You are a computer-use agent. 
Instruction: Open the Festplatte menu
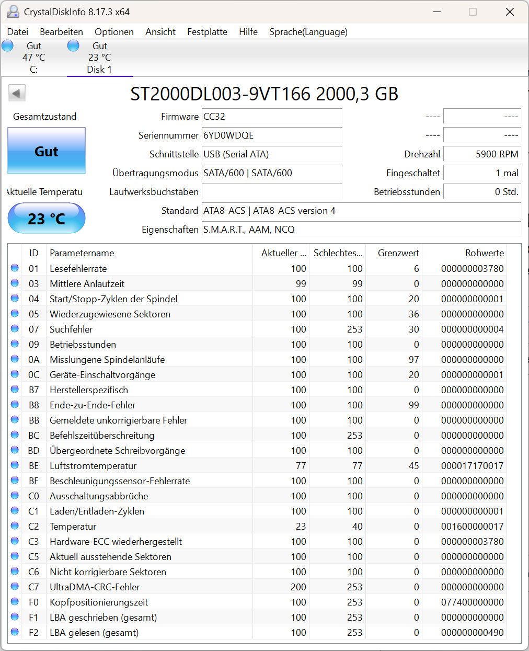(207, 32)
